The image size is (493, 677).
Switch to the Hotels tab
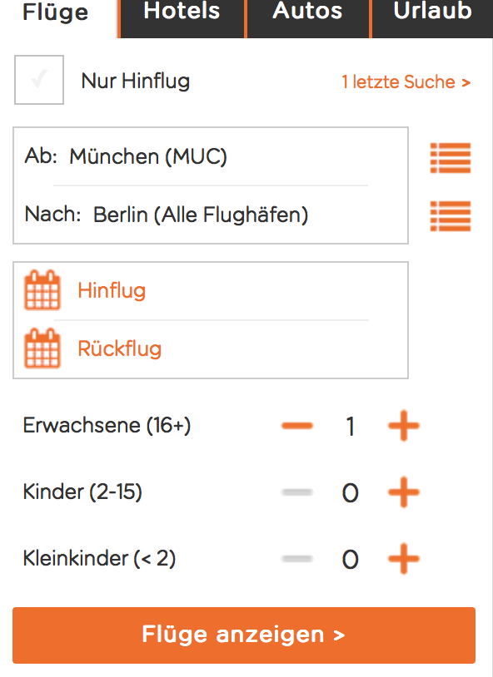tap(182, 17)
